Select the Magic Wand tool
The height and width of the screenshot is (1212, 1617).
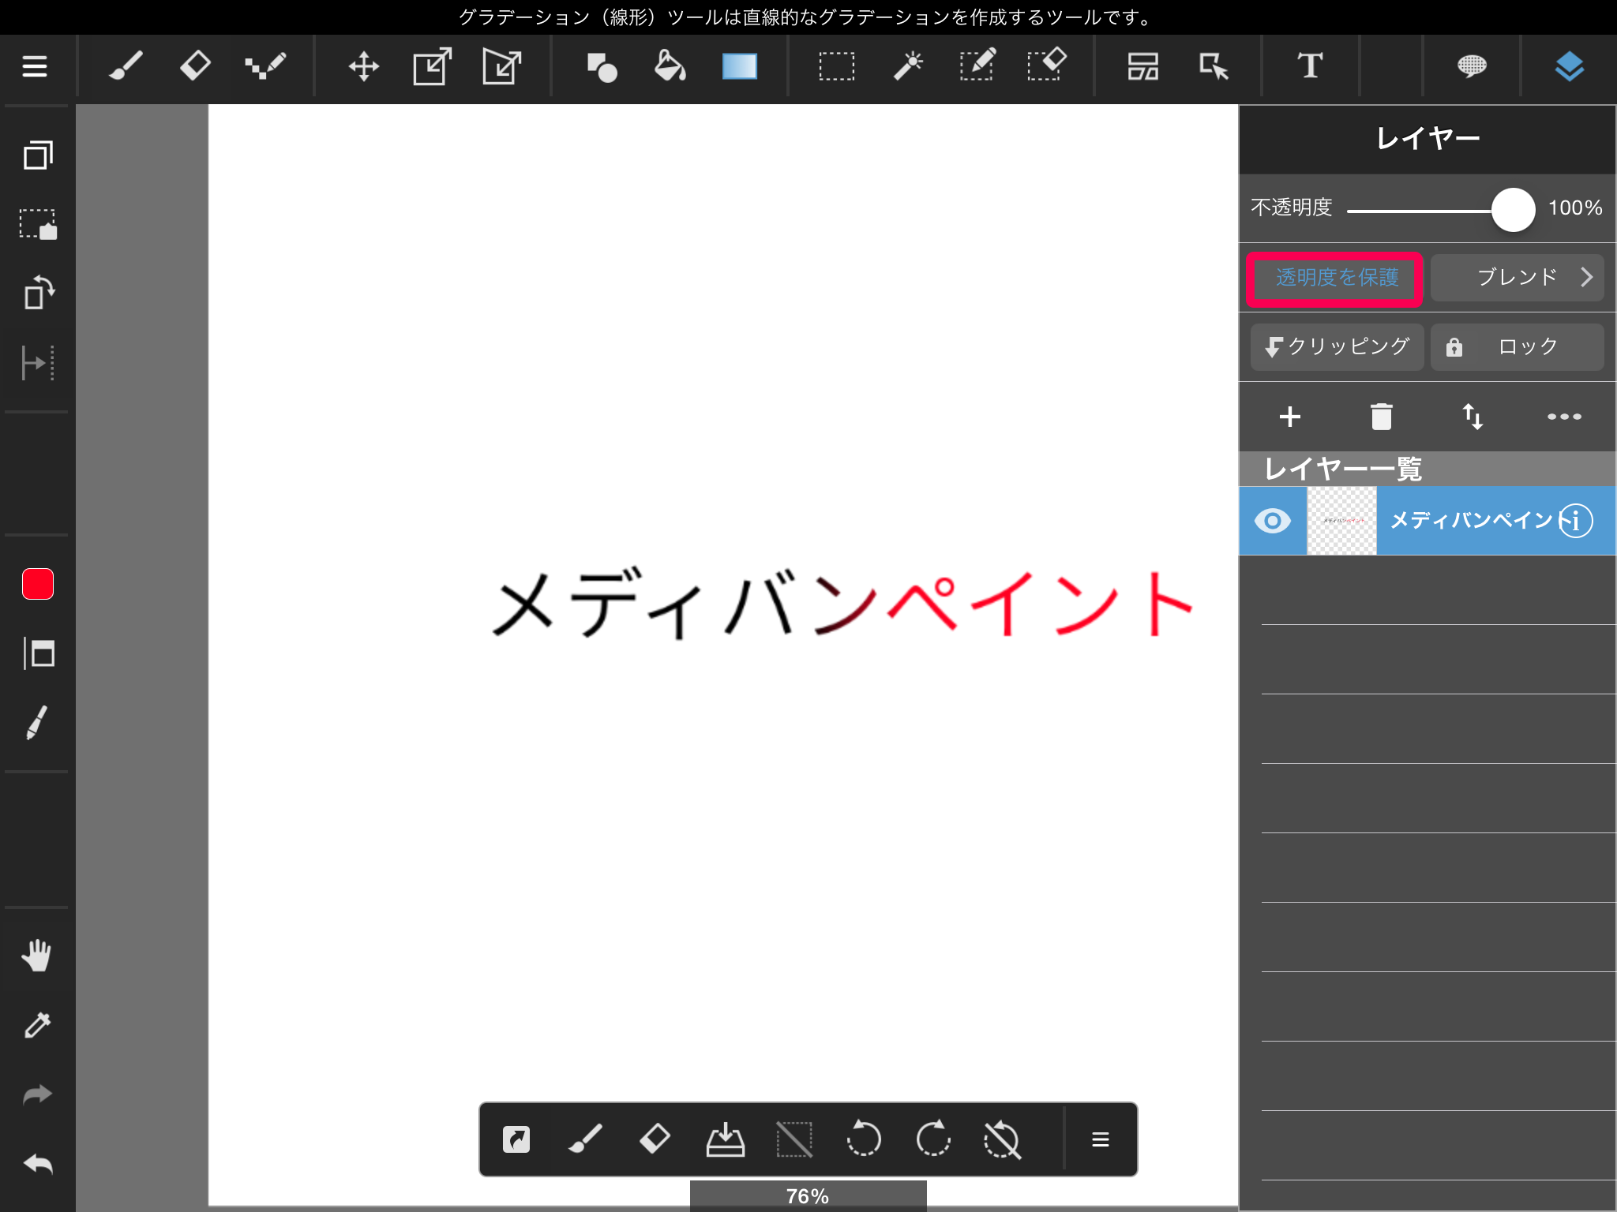tap(908, 66)
